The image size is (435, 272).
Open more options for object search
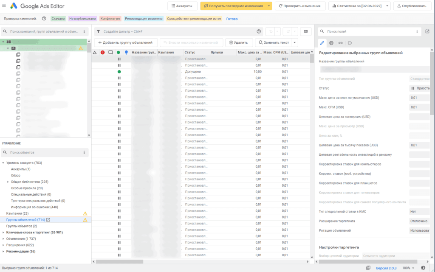[x=85, y=152]
